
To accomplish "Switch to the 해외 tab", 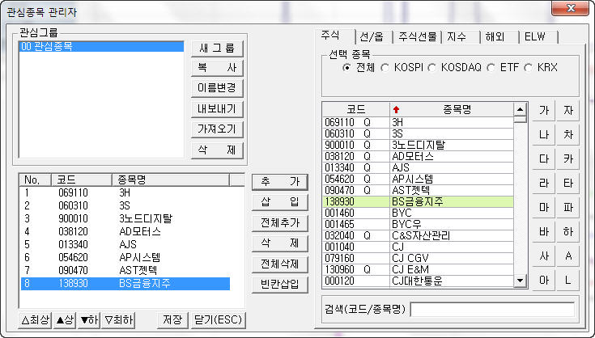I will [494, 36].
